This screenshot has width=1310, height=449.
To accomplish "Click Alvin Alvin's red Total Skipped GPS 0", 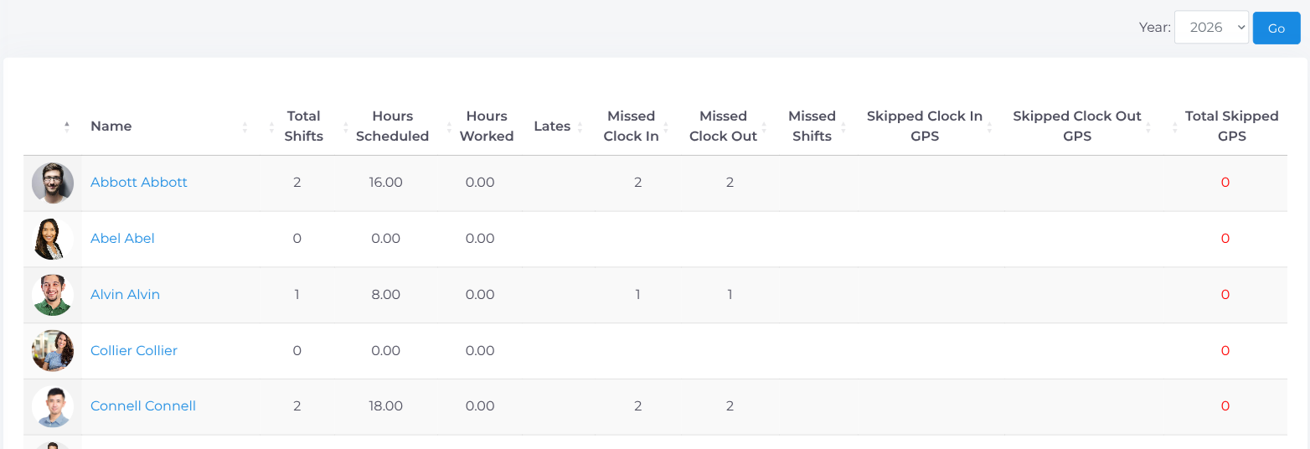I will (x=1225, y=294).
